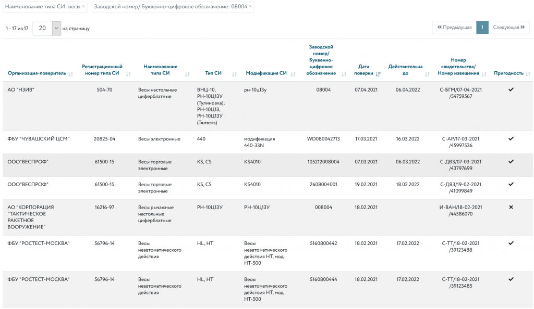Click checkmark in ФБУ "ЧУВАШСКИЙ ЦСМ" row
This screenshot has height=309, width=534.
[x=511, y=138]
